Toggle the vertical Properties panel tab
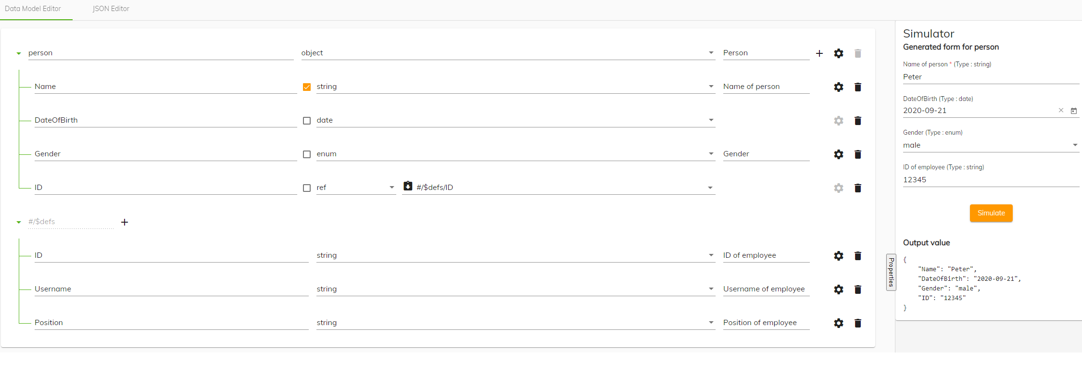This screenshot has width=1082, height=365. coord(891,272)
